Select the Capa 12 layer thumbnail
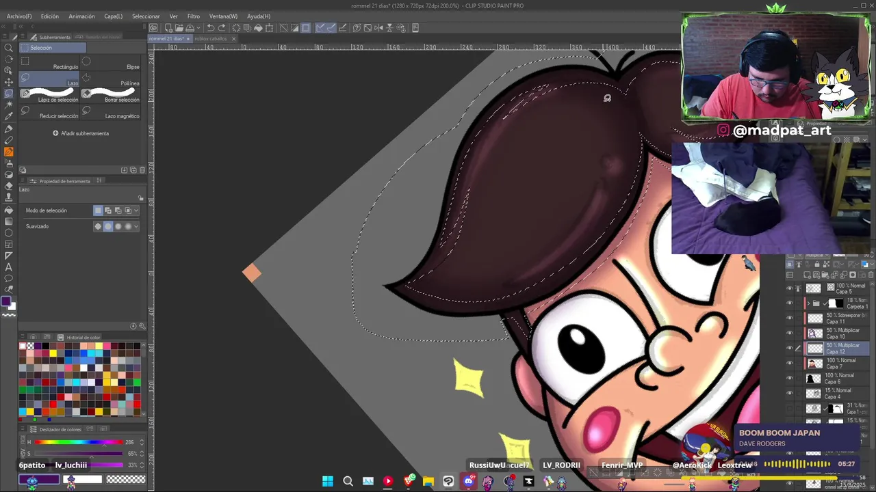 (814, 348)
